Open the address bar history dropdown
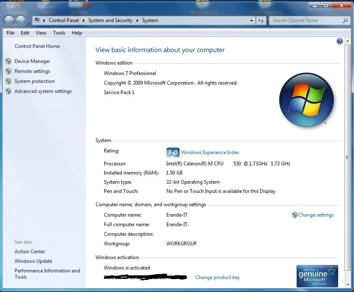The height and width of the screenshot is (292, 354). pyautogui.click(x=251, y=20)
